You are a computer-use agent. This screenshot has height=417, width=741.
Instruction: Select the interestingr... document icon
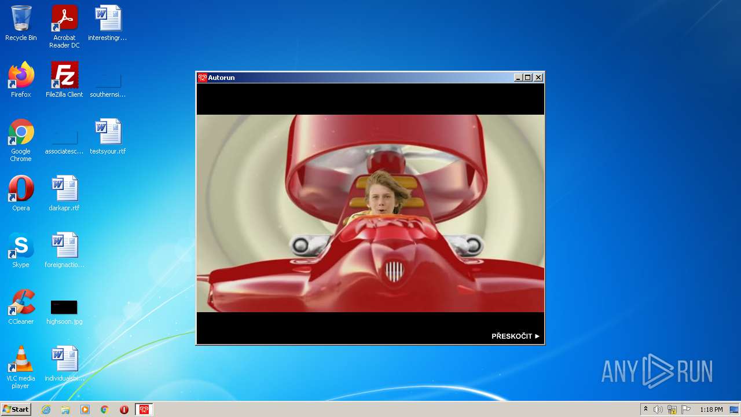(108, 23)
